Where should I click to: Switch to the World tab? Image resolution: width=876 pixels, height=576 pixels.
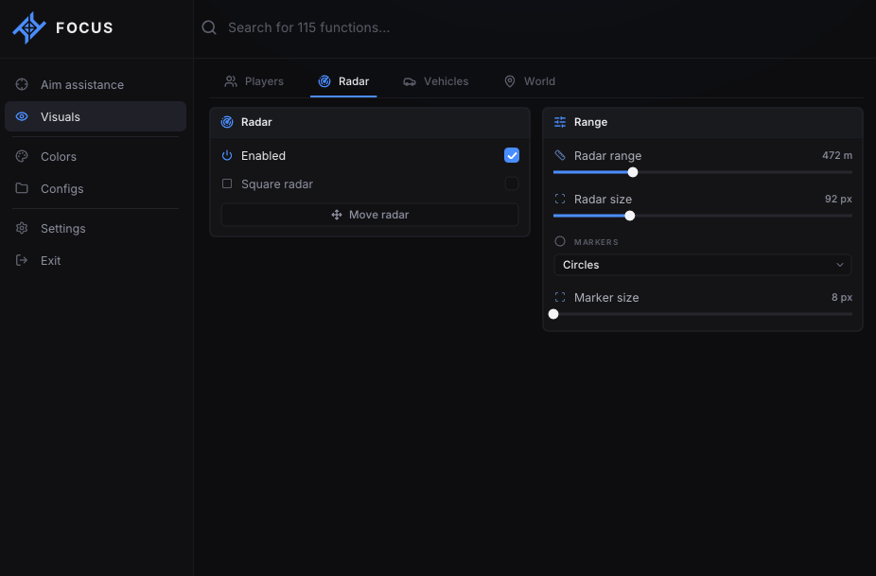[x=530, y=81]
